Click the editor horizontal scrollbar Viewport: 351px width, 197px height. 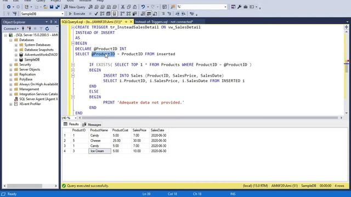[x=210, y=118]
